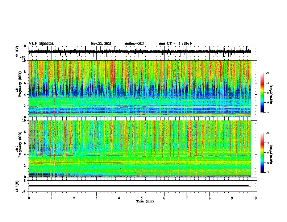Click the ch.1 spectrogram color scale bar
Image resolution: width=287 pixels, height=222 pixels.
(x=262, y=93)
